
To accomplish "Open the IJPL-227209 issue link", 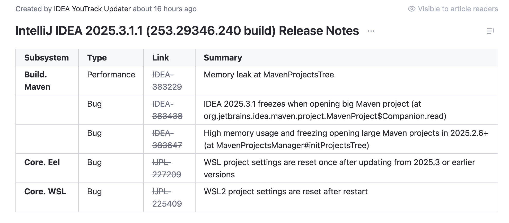I will coord(166,168).
